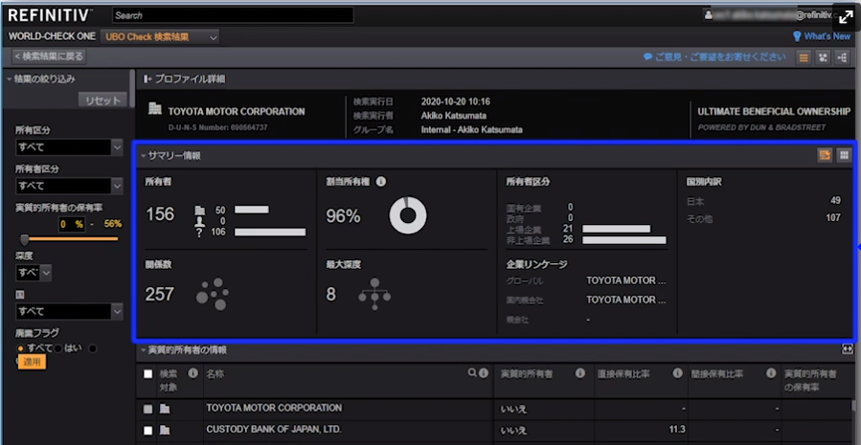The height and width of the screenshot is (445, 861).
Task: Click the 最大深度 hierarchy graphic
Action: click(374, 294)
